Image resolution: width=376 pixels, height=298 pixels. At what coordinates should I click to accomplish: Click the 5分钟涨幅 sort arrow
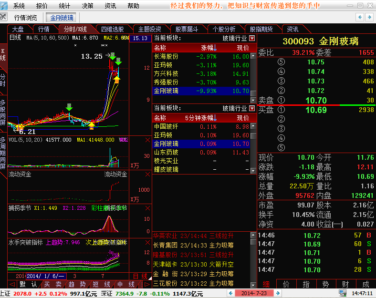pyautogui.click(x=215, y=118)
